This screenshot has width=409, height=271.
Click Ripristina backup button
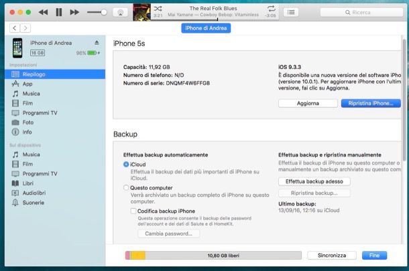[314, 193]
